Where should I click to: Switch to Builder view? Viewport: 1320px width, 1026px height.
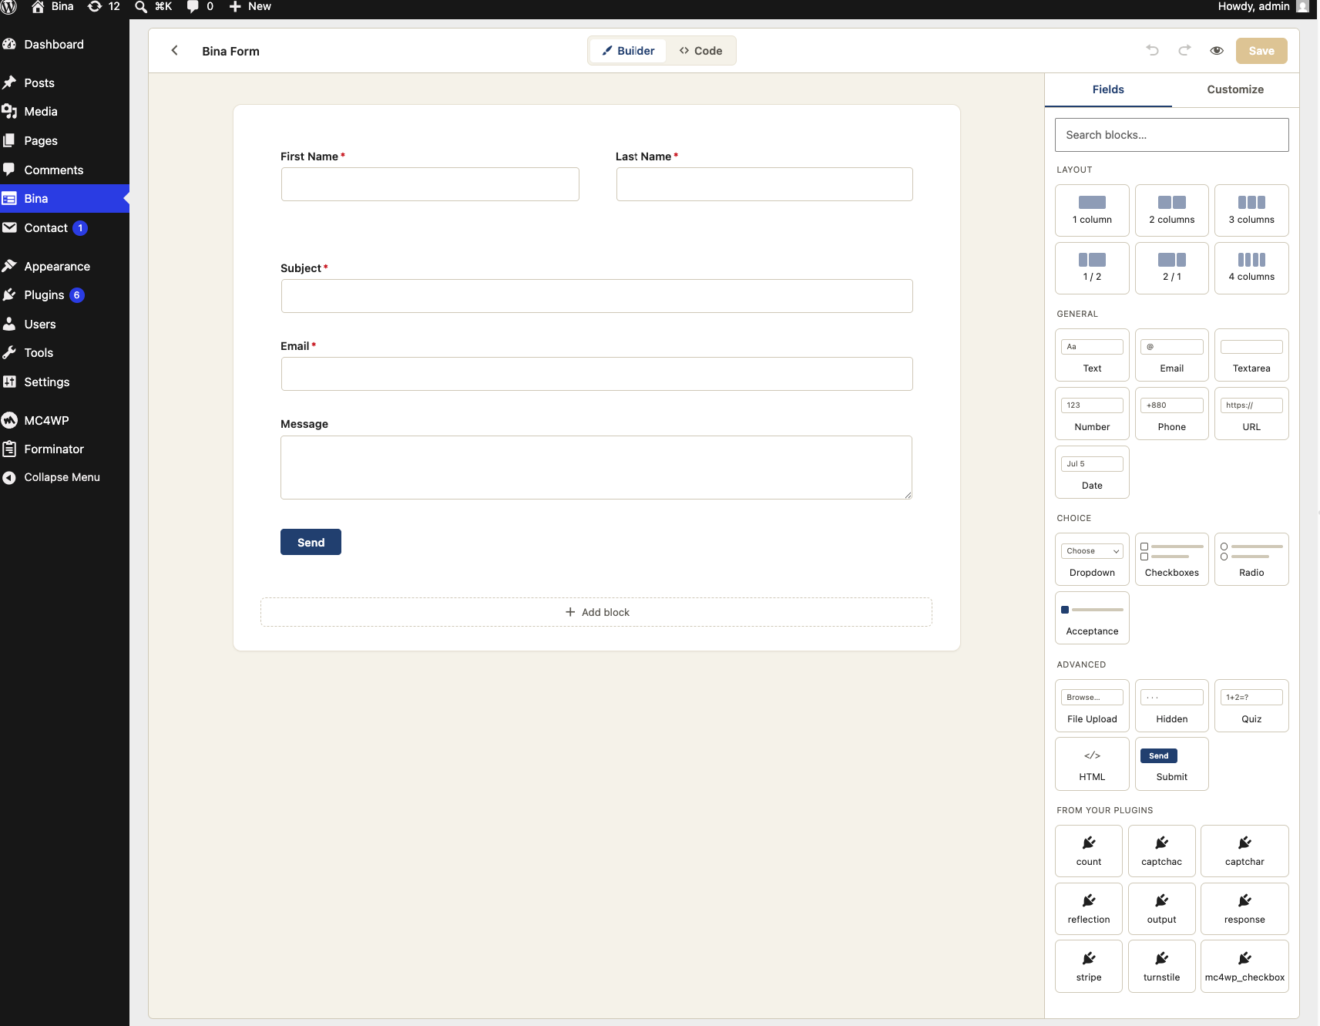(628, 51)
